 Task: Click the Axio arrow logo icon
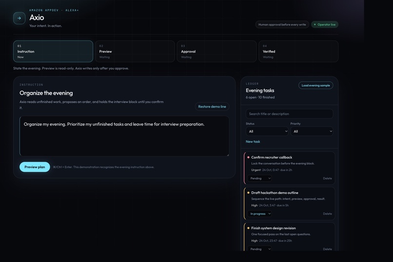pyautogui.click(x=19, y=18)
